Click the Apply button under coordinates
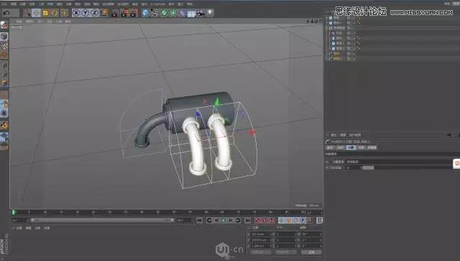The width and height of the screenshot is (460, 261). tap(311, 252)
